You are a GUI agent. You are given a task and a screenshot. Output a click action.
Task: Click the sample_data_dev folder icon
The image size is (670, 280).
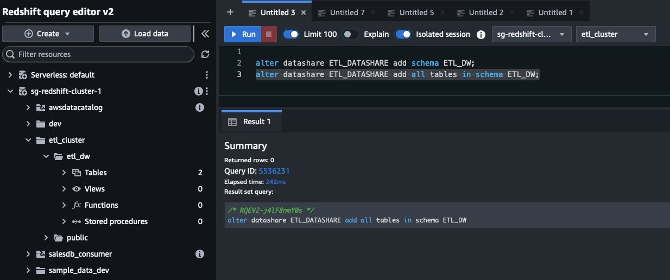(40, 270)
